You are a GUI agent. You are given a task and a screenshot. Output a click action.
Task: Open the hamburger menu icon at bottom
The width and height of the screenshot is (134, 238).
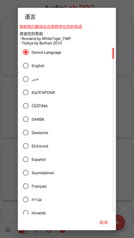[x=8, y=230]
